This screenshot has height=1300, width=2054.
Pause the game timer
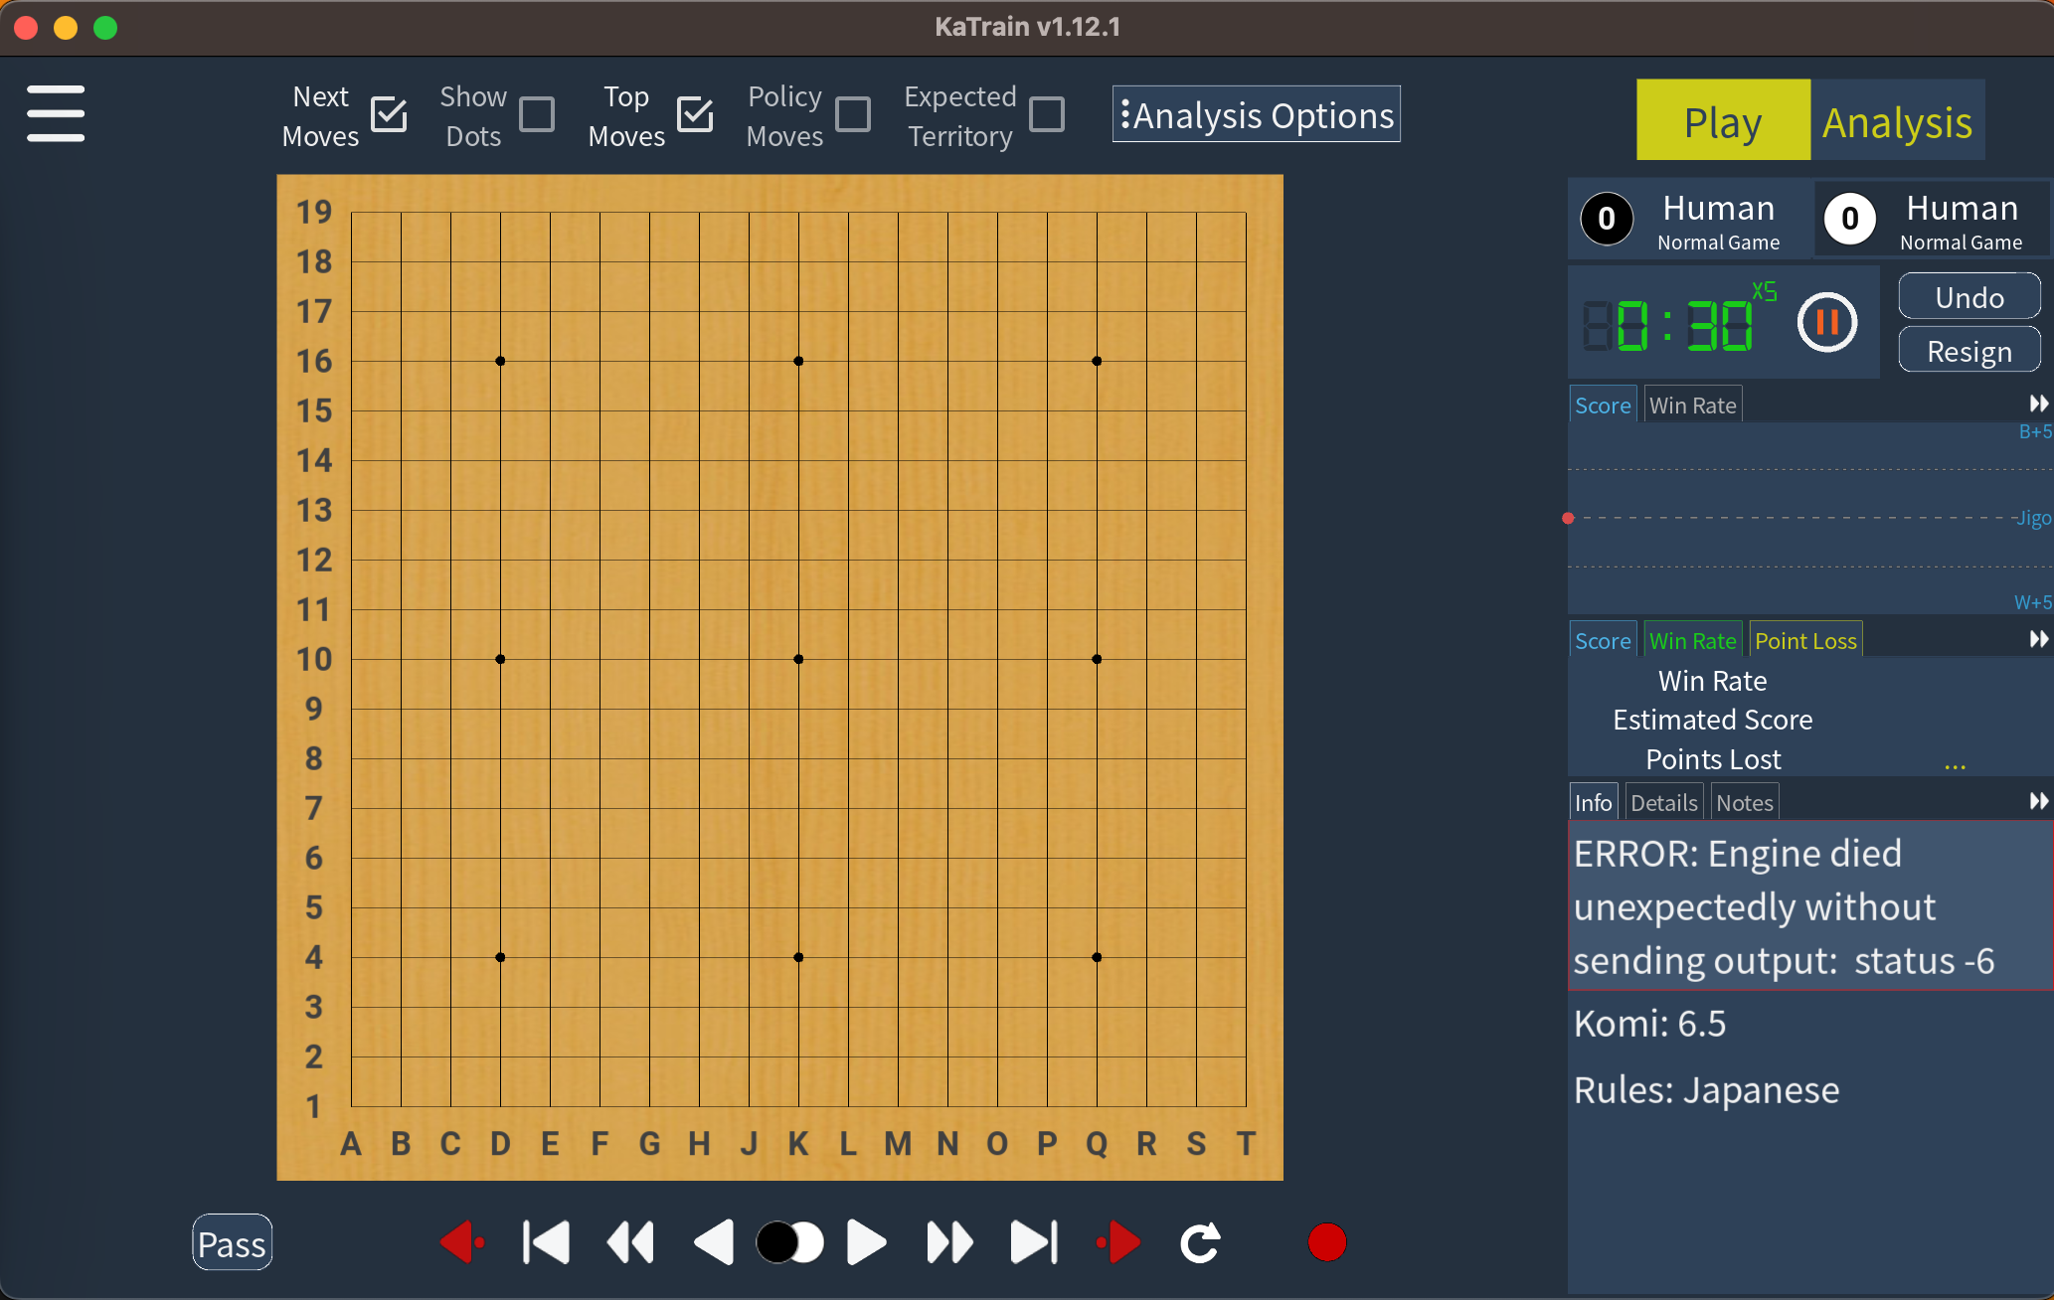(1826, 322)
